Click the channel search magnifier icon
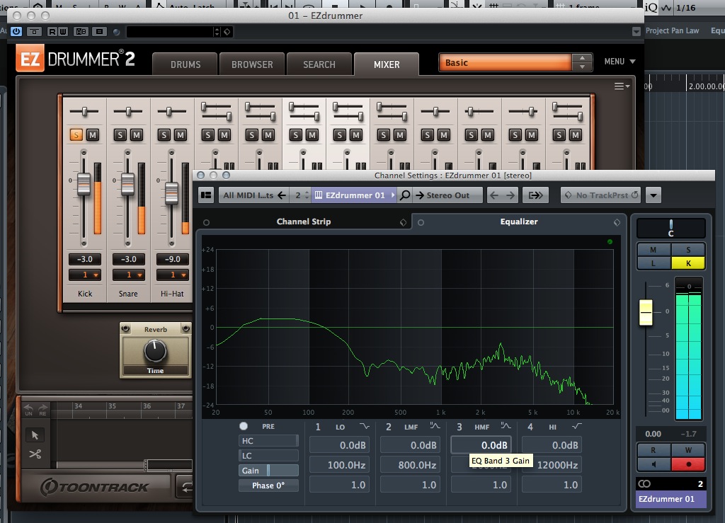 (x=405, y=195)
